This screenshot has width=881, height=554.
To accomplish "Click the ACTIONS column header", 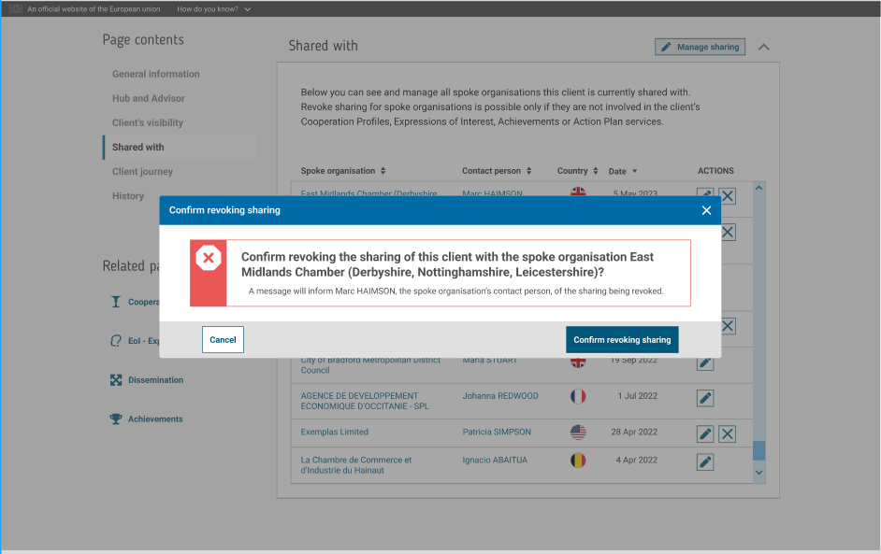I will [x=715, y=171].
